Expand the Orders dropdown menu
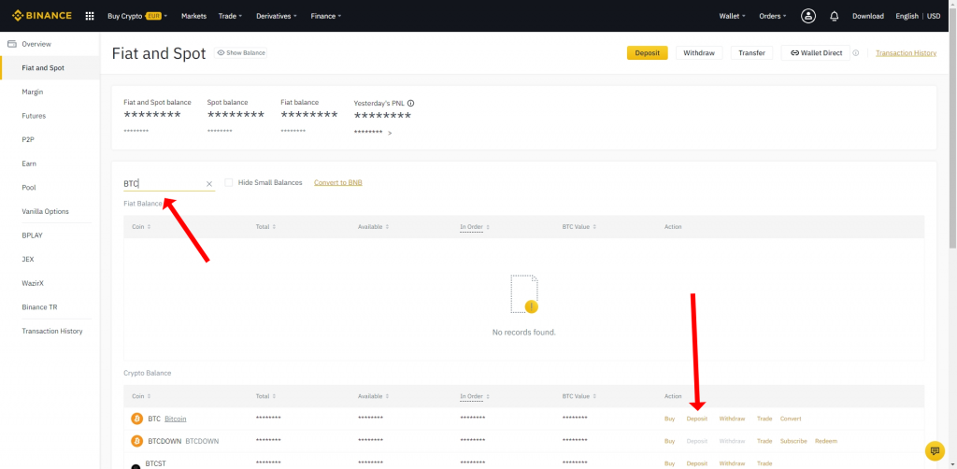Viewport: 957px width, 469px height. click(x=773, y=16)
